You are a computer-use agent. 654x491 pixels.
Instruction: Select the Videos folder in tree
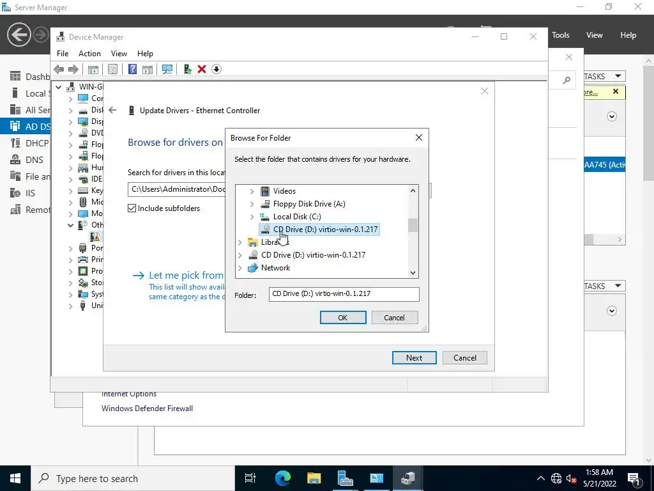pos(284,191)
